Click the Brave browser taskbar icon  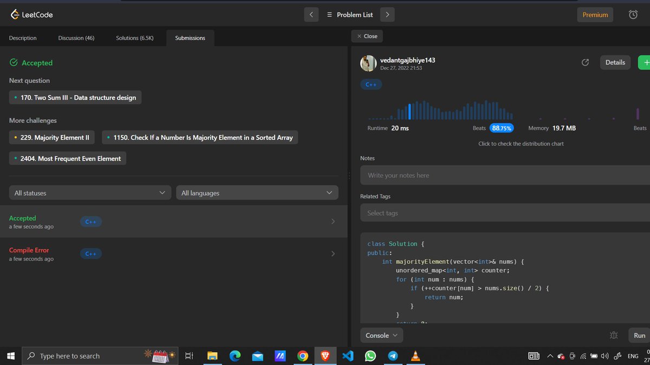[x=325, y=356]
